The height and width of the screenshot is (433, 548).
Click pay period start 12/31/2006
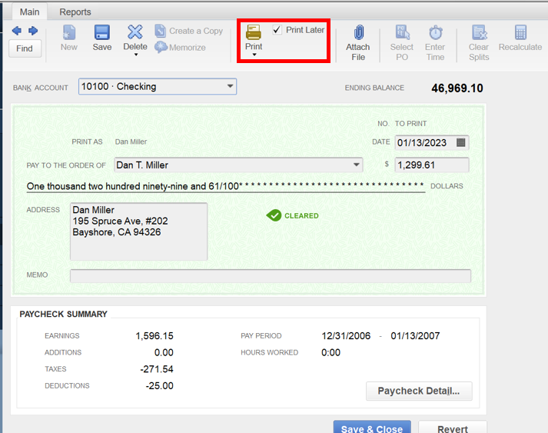[x=346, y=336]
